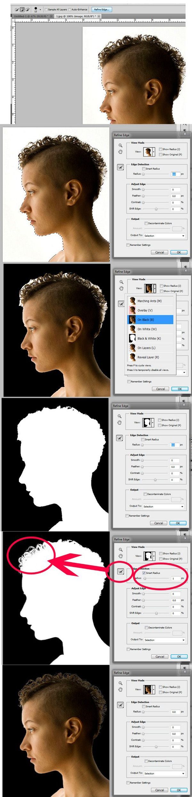This screenshot has height=797, width=192.
Task: Select the New Selection quick-selection mode icon
Action: (17, 10)
